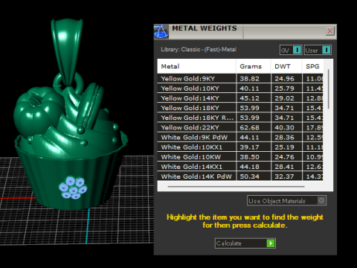The height and width of the screenshot is (268, 357).
Task: Sort by the SPG column header
Action: click(x=312, y=66)
